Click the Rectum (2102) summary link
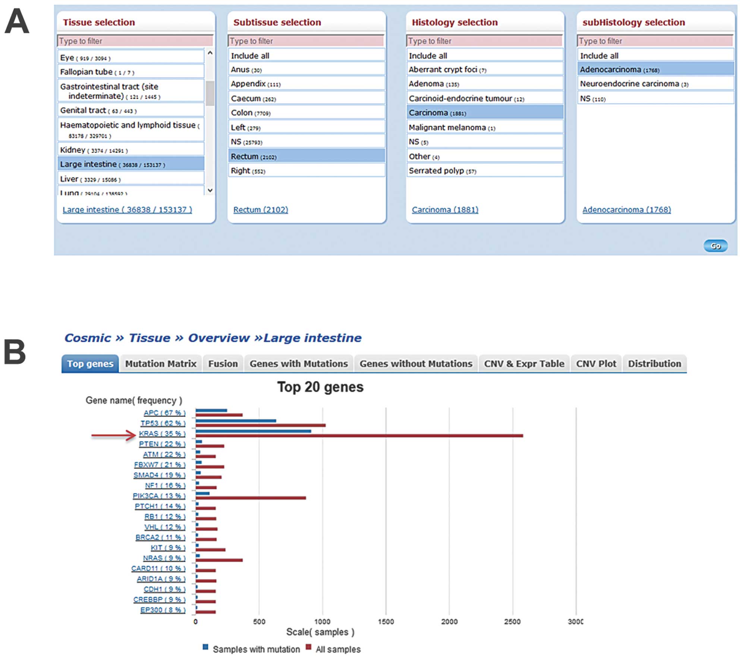Image resolution: width=742 pixels, height=659 pixels. (261, 209)
